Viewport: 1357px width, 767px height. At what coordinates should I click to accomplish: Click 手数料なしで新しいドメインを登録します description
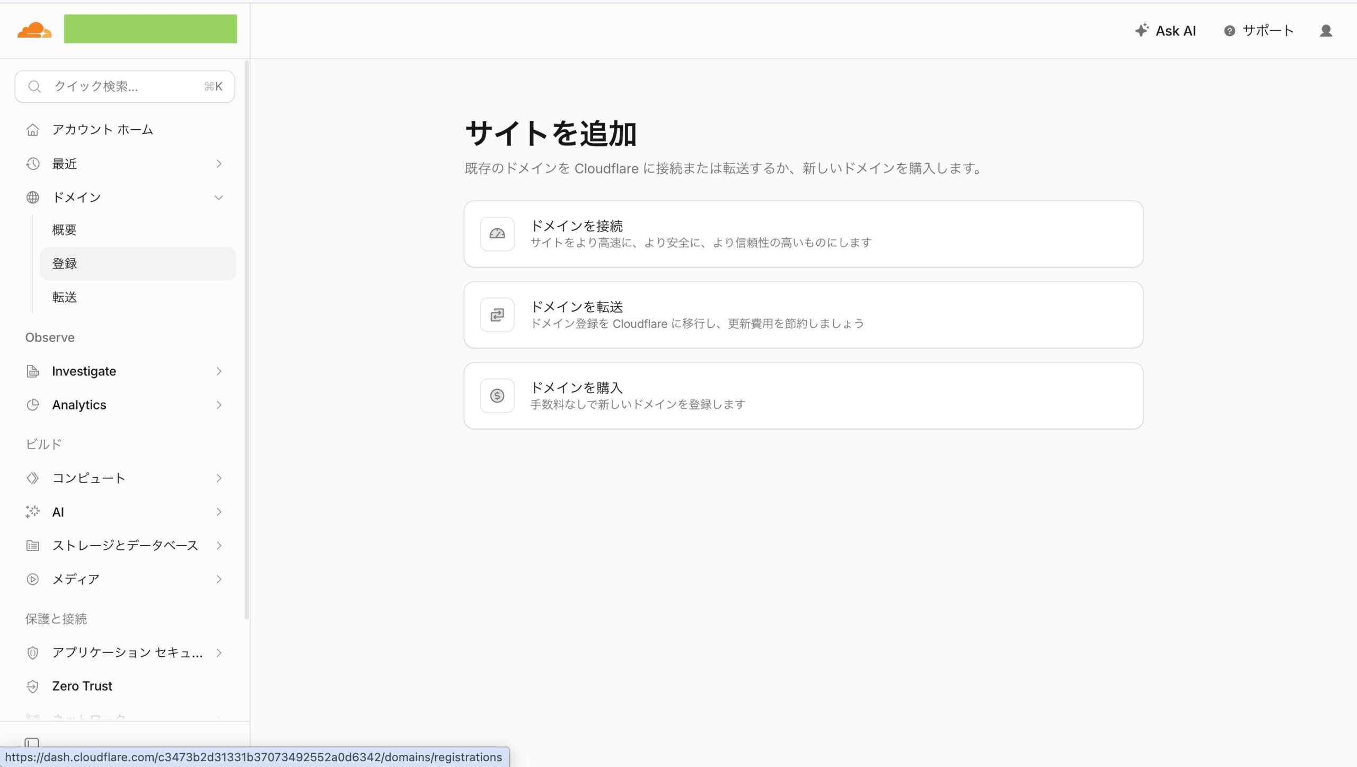tap(638, 405)
